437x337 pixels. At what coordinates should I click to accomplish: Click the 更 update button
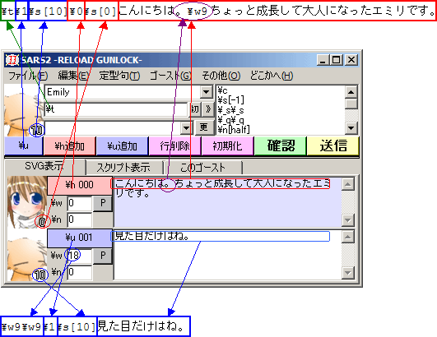[x=204, y=127]
